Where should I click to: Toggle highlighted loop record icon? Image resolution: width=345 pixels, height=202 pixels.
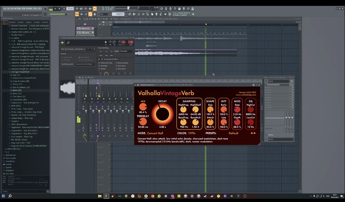(95, 9)
